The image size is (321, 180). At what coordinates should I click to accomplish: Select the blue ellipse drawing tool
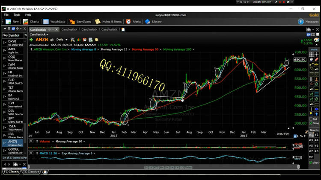[316, 109]
